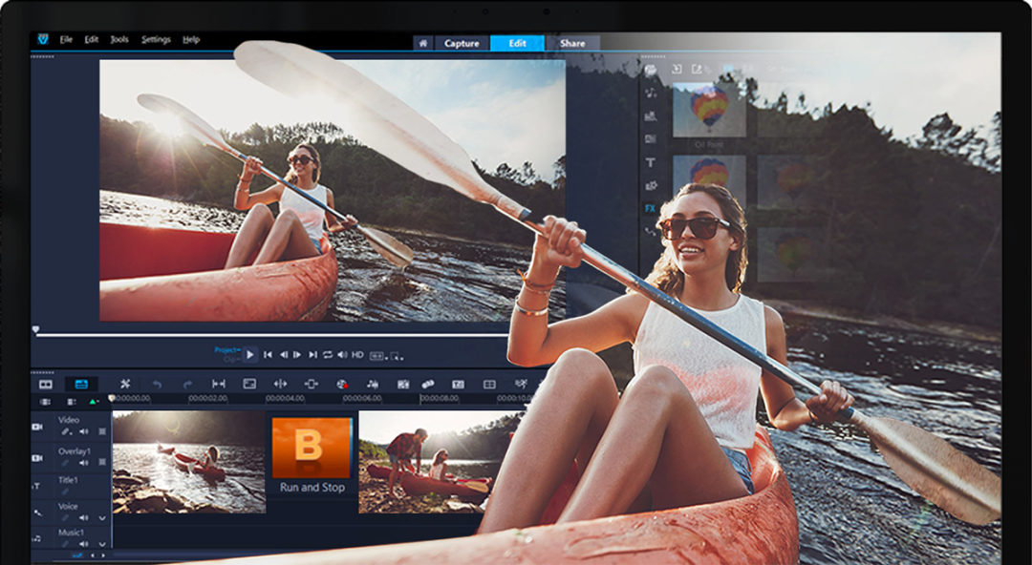Click the VideoStudio logo icon
This screenshot has width=1032, height=565.
point(43,39)
